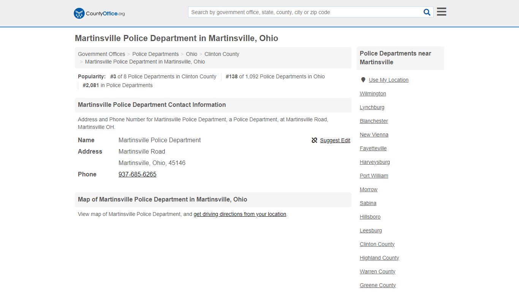Select '#138 of 1,092' Ohio ranking
The image size is (519, 292).
tap(275, 76)
